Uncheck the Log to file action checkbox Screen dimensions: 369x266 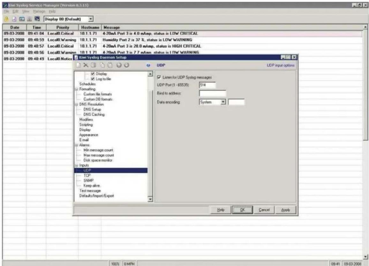93,79
